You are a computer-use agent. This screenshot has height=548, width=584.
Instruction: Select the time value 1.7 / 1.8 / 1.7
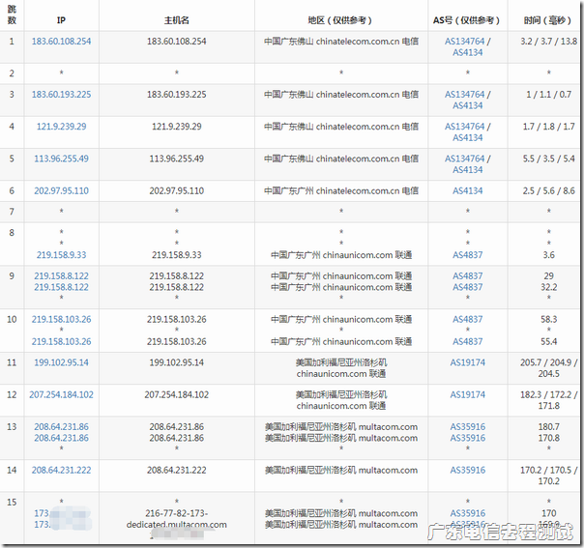coord(548,127)
